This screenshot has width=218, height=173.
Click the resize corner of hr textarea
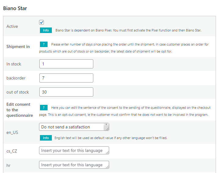(x=107, y=167)
